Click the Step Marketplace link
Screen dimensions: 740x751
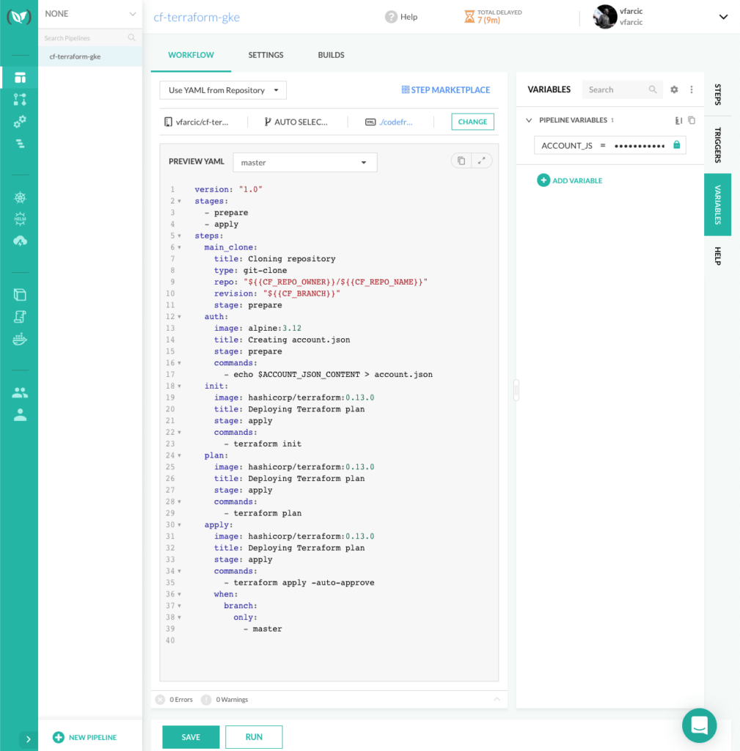tap(445, 89)
